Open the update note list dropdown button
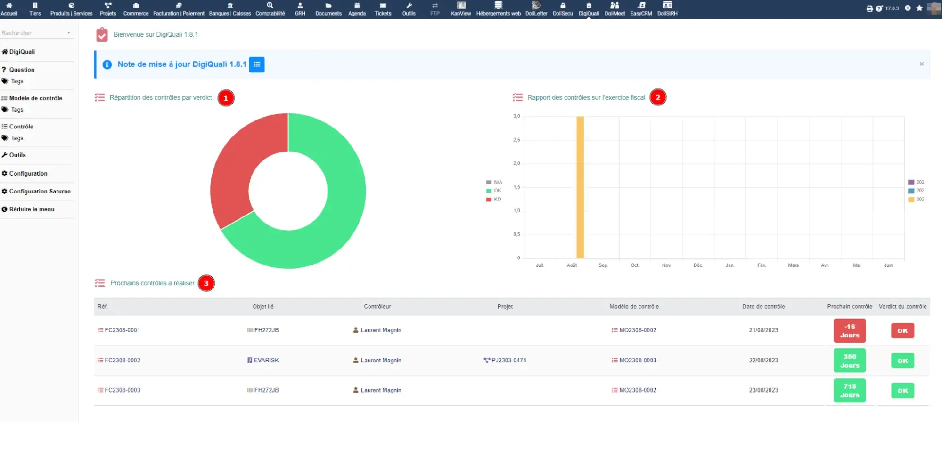This screenshot has width=942, height=473. coord(257,64)
